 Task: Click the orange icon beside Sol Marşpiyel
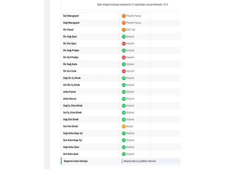(x=123, y=16)
